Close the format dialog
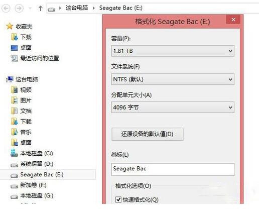This screenshot has width=259, height=210. point(233,20)
